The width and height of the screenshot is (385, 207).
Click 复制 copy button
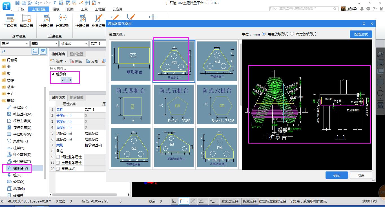coord(92,61)
